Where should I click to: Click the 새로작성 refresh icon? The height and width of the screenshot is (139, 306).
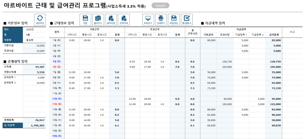click(x=40, y=20)
